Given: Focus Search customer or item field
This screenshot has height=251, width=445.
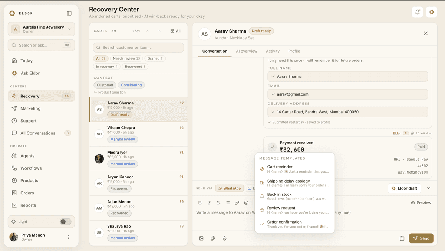Looking at the screenshot, I should coord(138,47).
